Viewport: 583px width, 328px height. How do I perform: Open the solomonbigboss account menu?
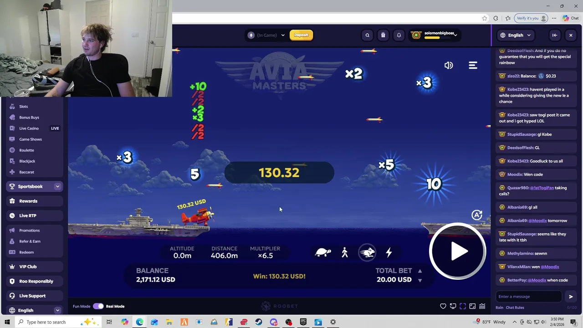pyautogui.click(x=434, y=35)
